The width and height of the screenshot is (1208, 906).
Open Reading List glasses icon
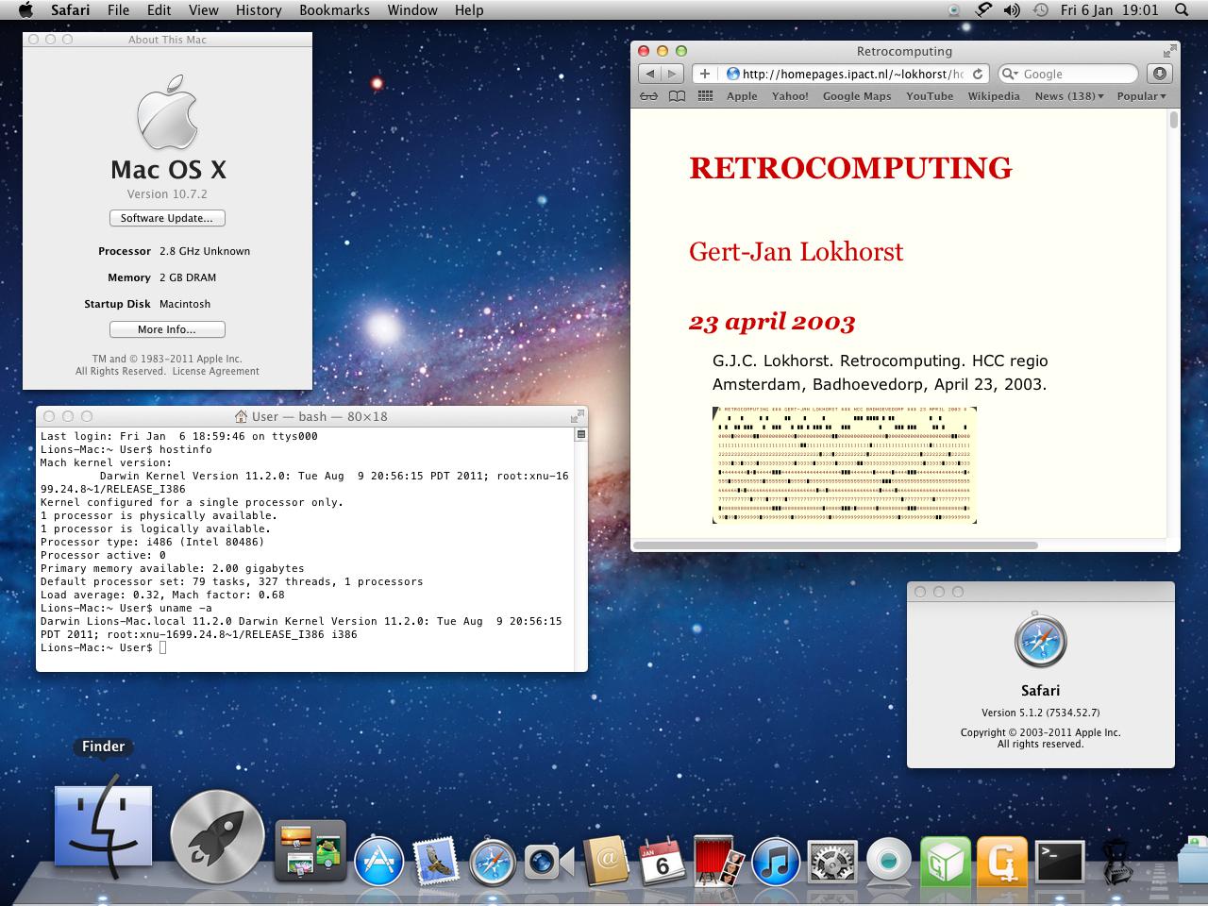tap(648, 96)
